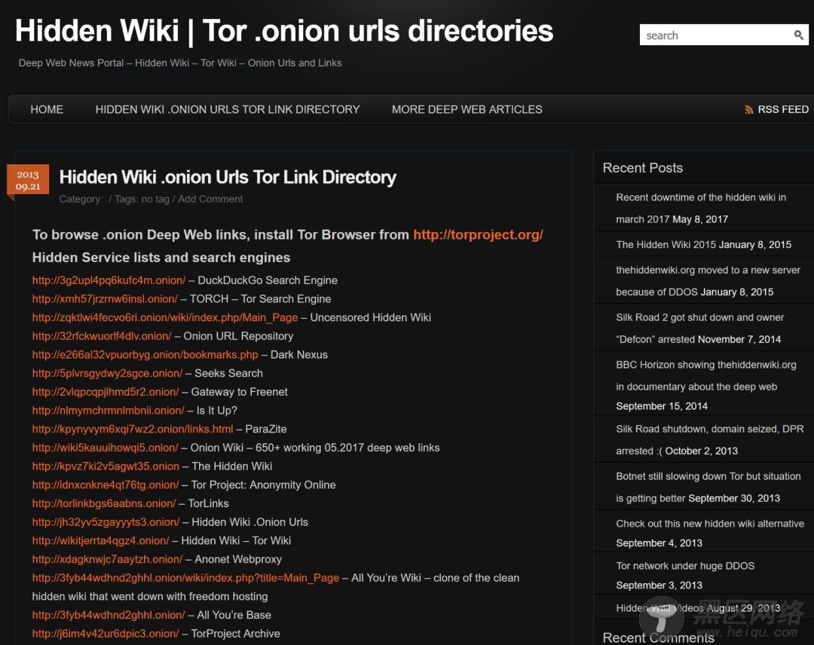Click the RSS FEED text link
This screenshot has width=814, height=645.
tap(782, 109)
